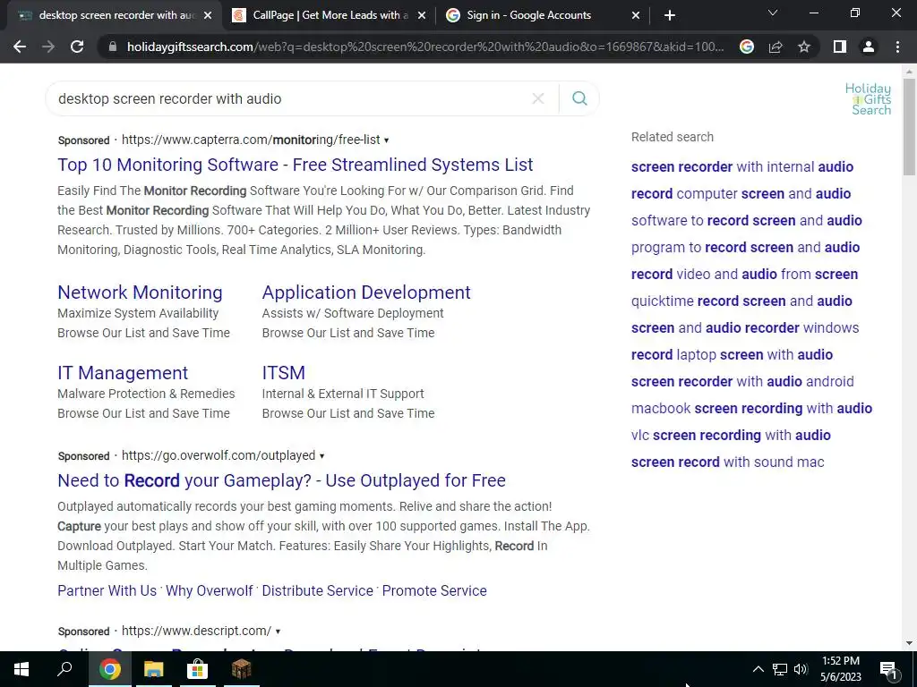Search record video and audio from screen
This screenshot has height=687, width=917.
(x=744, y=274)
